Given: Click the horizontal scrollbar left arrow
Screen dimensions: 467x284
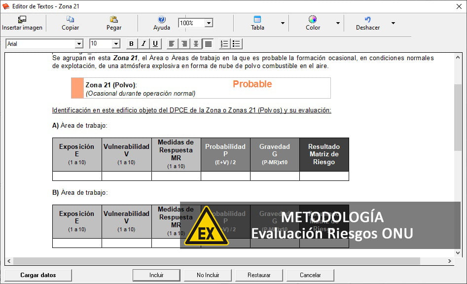Looking at the screenshot, I should (9, 261).
